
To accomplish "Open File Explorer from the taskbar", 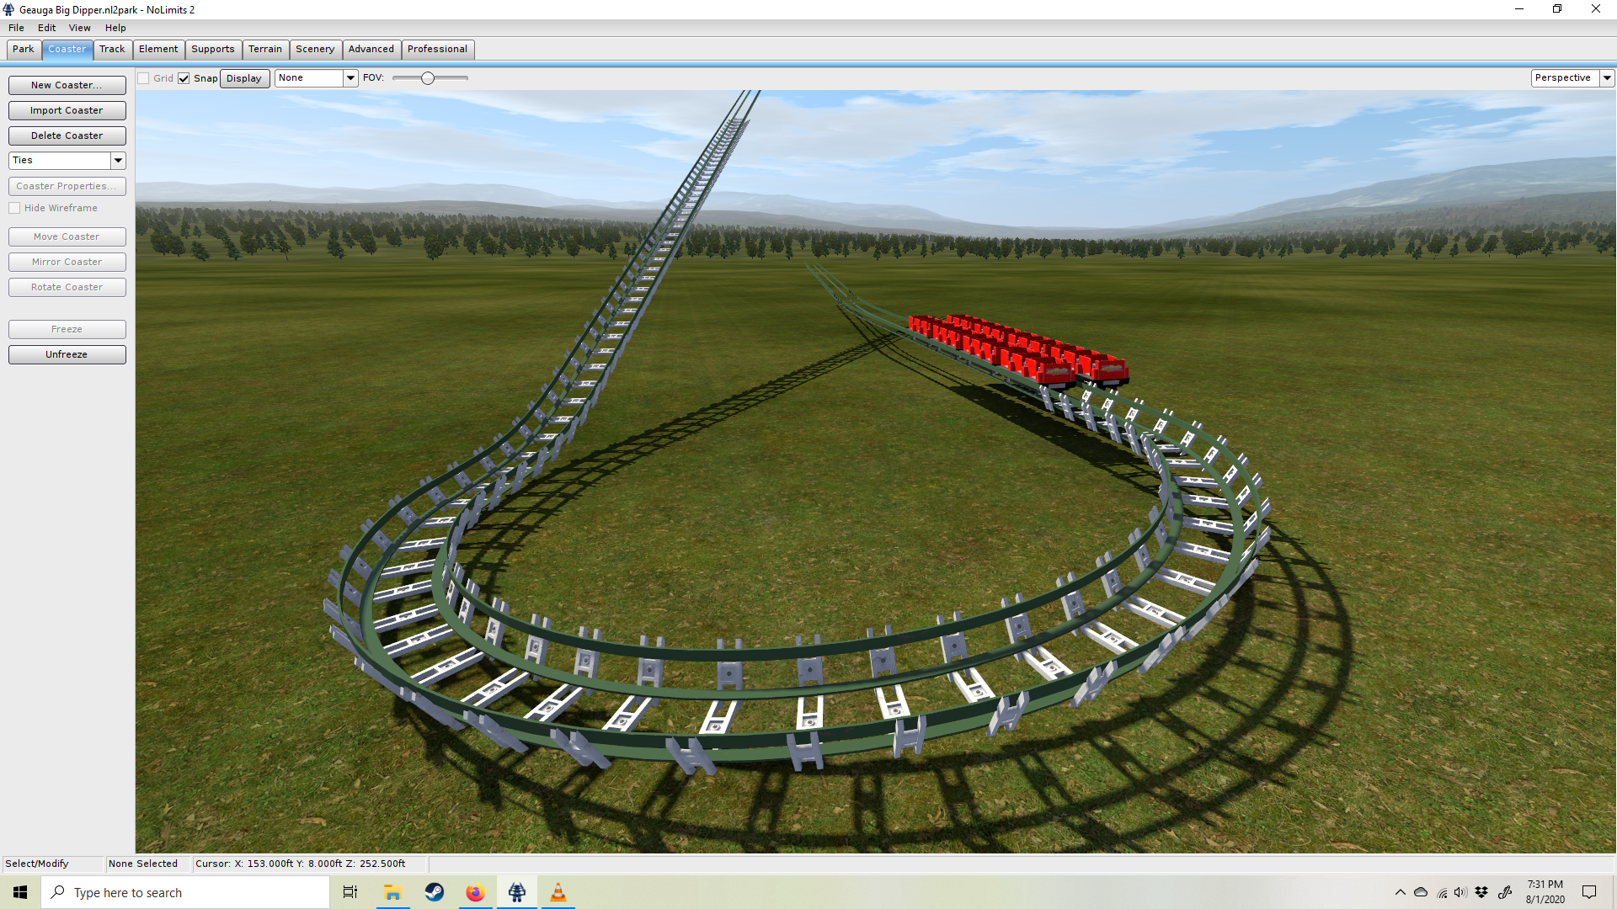I will [392, 892].
